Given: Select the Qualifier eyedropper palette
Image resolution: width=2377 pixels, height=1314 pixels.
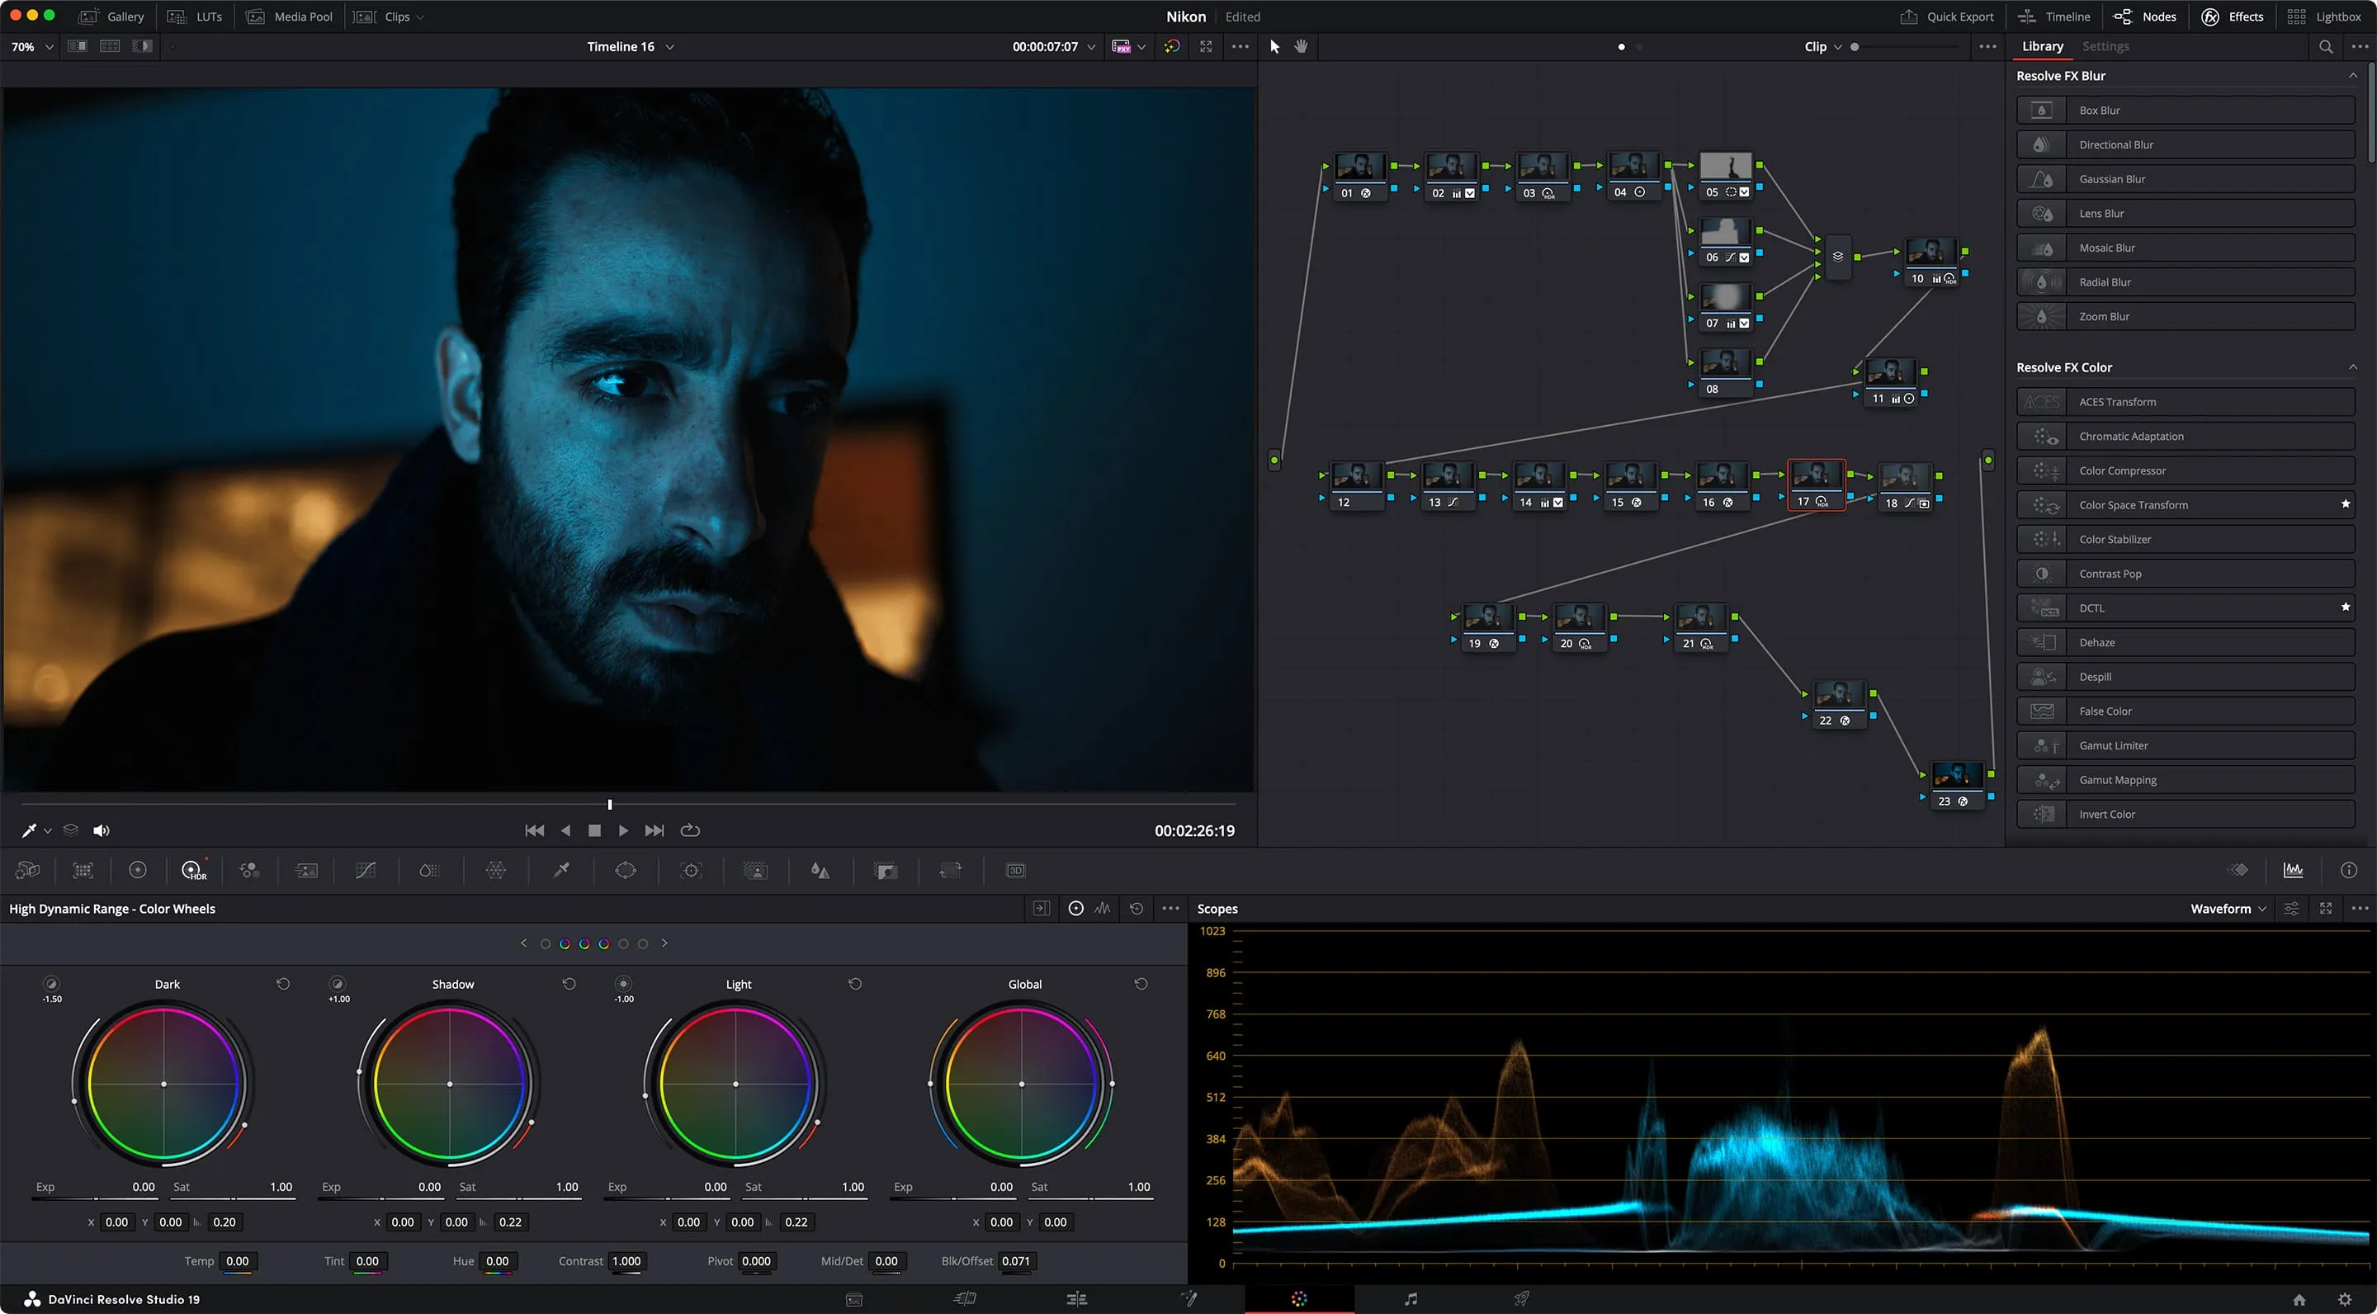Looking at the screenshot, I should (x=561, y=870).
